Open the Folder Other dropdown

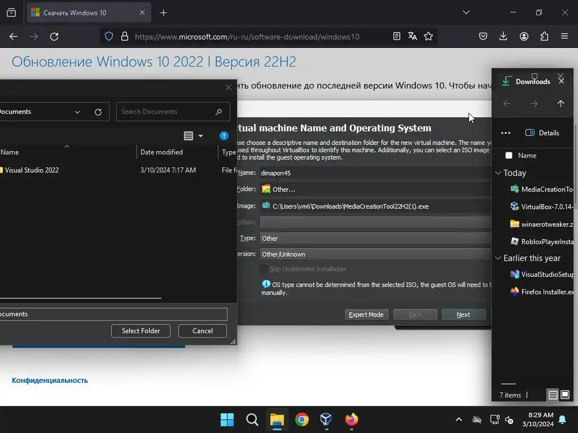[375, 189]
